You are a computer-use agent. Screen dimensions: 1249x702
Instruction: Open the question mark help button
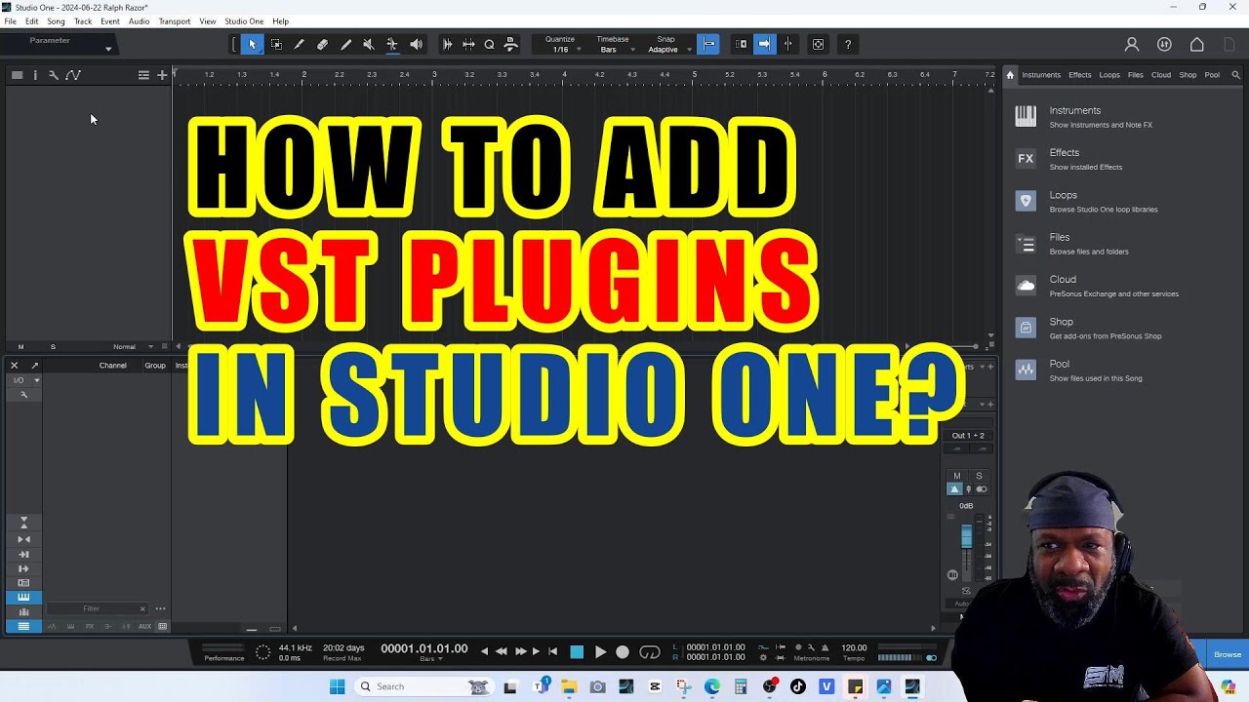[x=848, y=44]
